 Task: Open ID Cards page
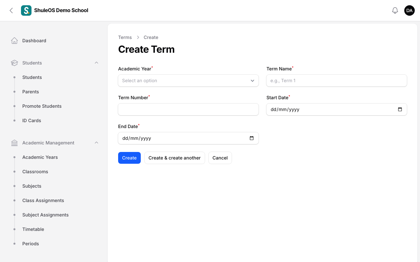pyautogui.click(x=32, y=121)
